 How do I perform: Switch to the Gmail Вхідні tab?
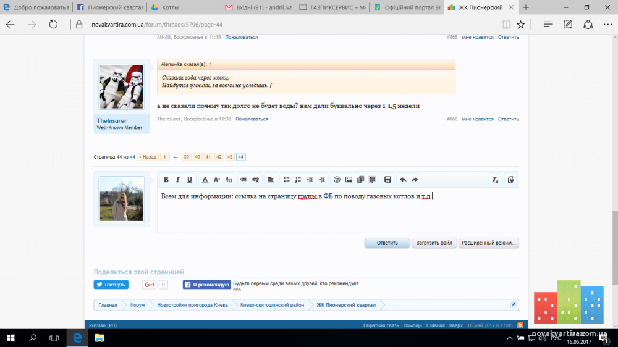point(258,7)
